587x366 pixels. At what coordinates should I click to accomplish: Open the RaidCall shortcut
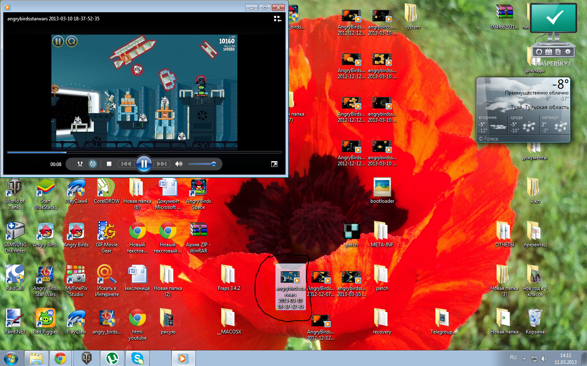[x=15, y=278]
